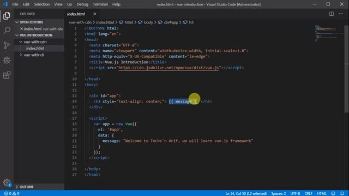This screenshot has width=349, height=196.
Task: Open the Go menu
Action: [69, 4]
